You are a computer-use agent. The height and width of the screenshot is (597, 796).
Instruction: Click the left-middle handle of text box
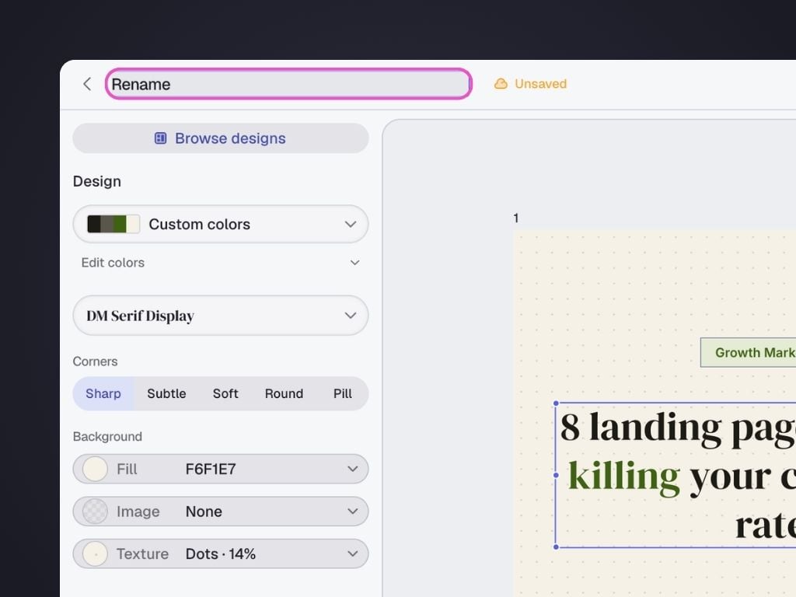coord(556,475)
